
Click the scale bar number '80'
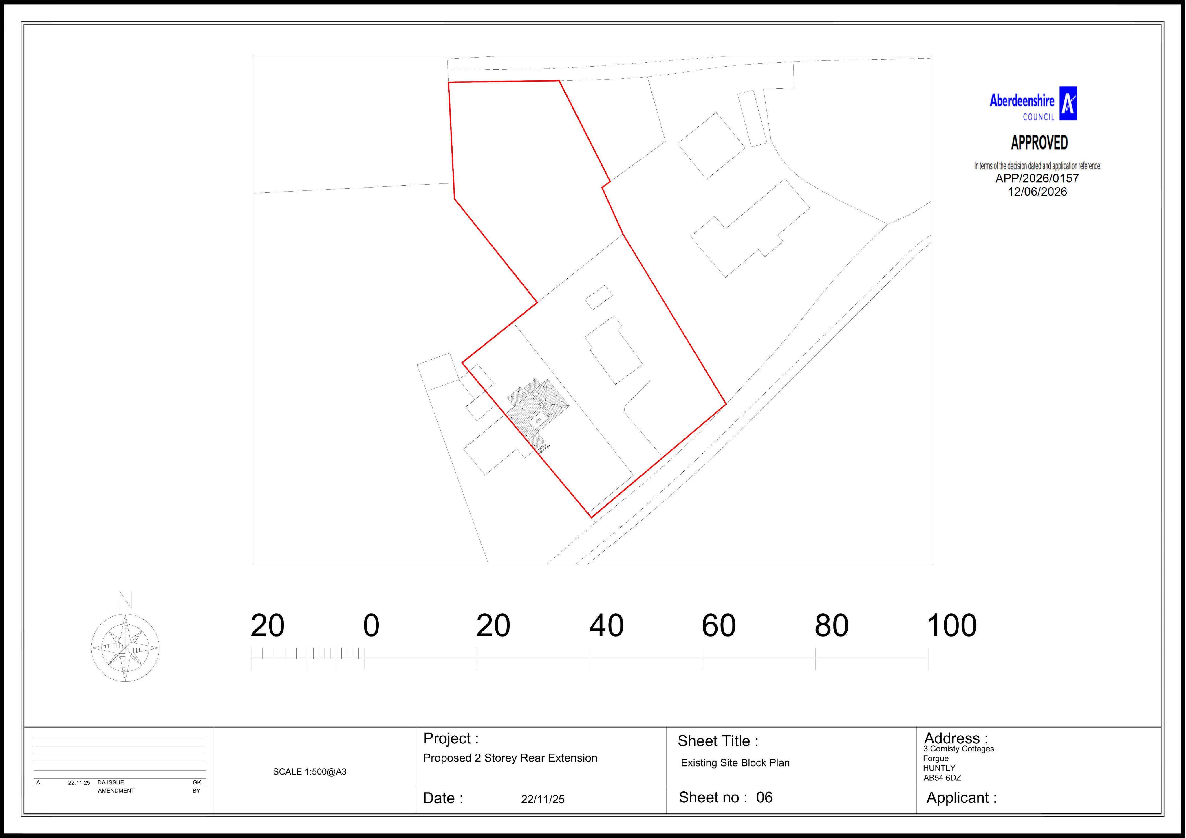(x=832, y=625)
